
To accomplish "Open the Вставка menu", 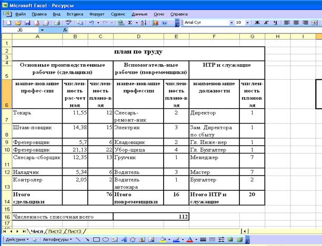I will point(75,14).
